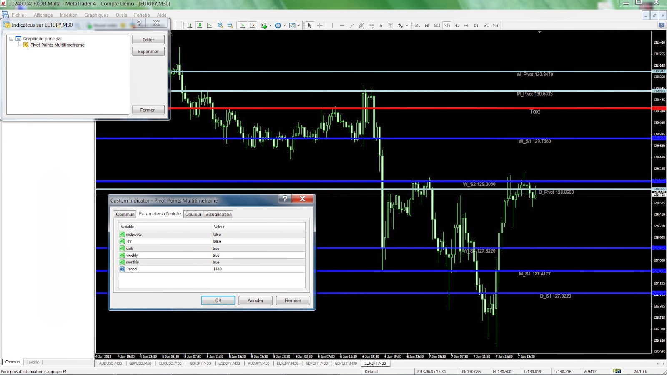
Task: Click the Editer button
Action: click(x=148, y=40)
